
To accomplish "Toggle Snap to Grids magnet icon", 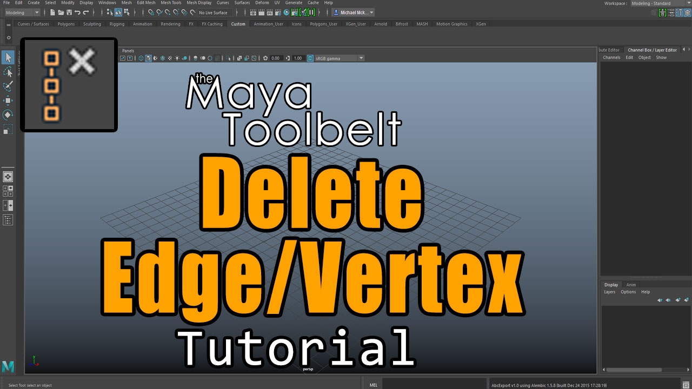I will pyautogui.click(x=151, y=12).
